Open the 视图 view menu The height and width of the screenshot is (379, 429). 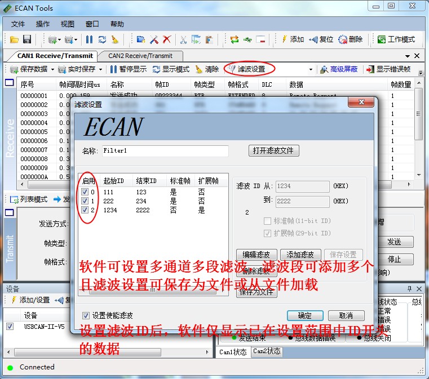[67, 24]
